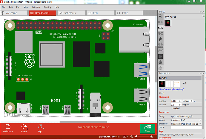Step the rotation spinner
This screenshot has height=139, width=206.
180,105
